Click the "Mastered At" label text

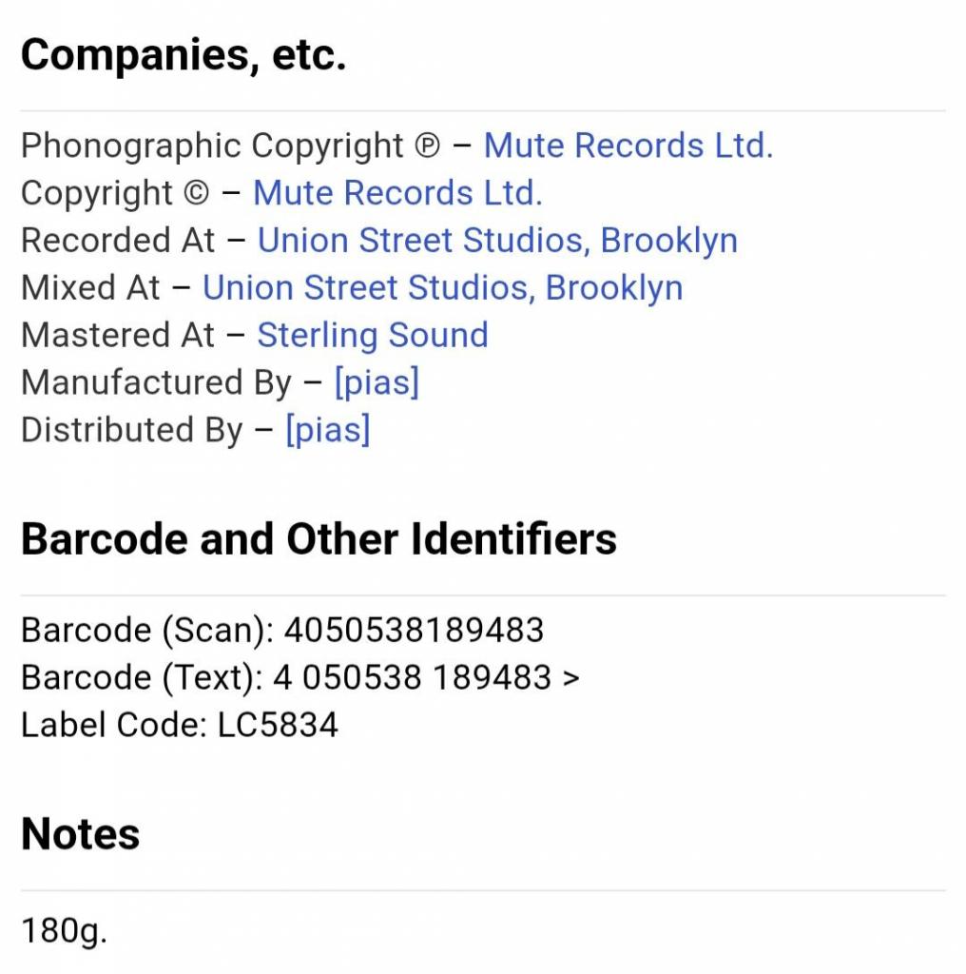[x=118, y=335]
